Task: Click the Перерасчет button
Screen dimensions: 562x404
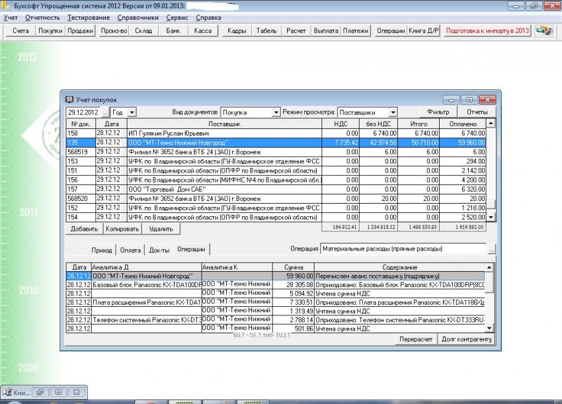Action: pos(415,339)
